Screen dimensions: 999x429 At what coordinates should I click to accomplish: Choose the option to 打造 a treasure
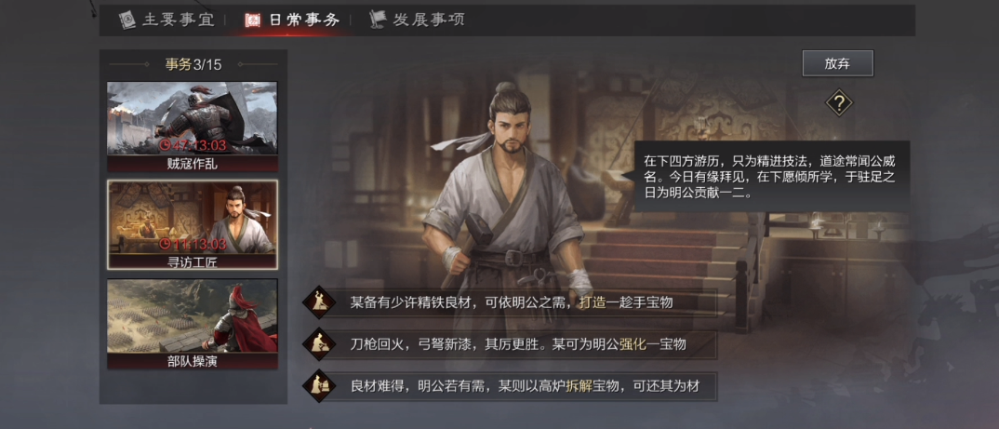[x=511, y=302]
